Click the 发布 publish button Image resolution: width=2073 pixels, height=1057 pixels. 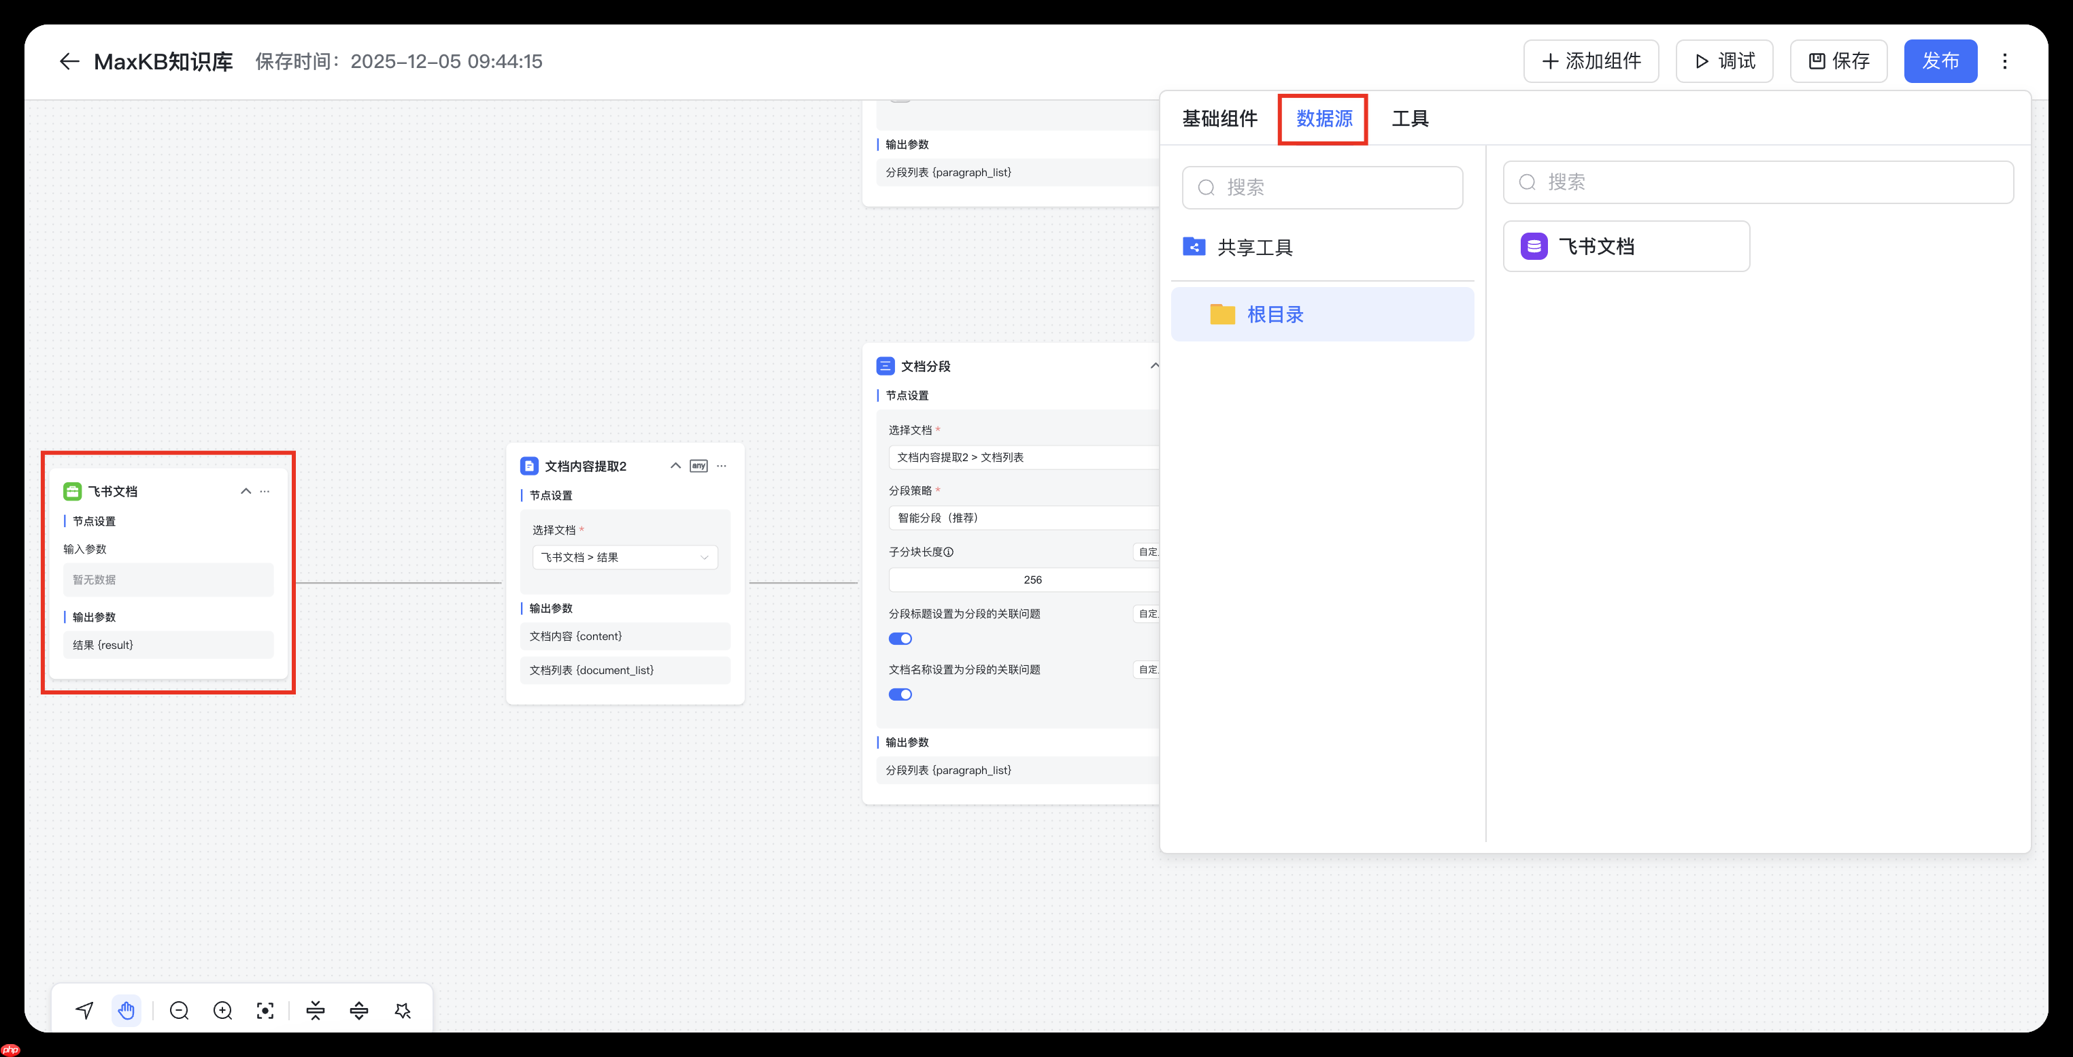pos(1940,61)
